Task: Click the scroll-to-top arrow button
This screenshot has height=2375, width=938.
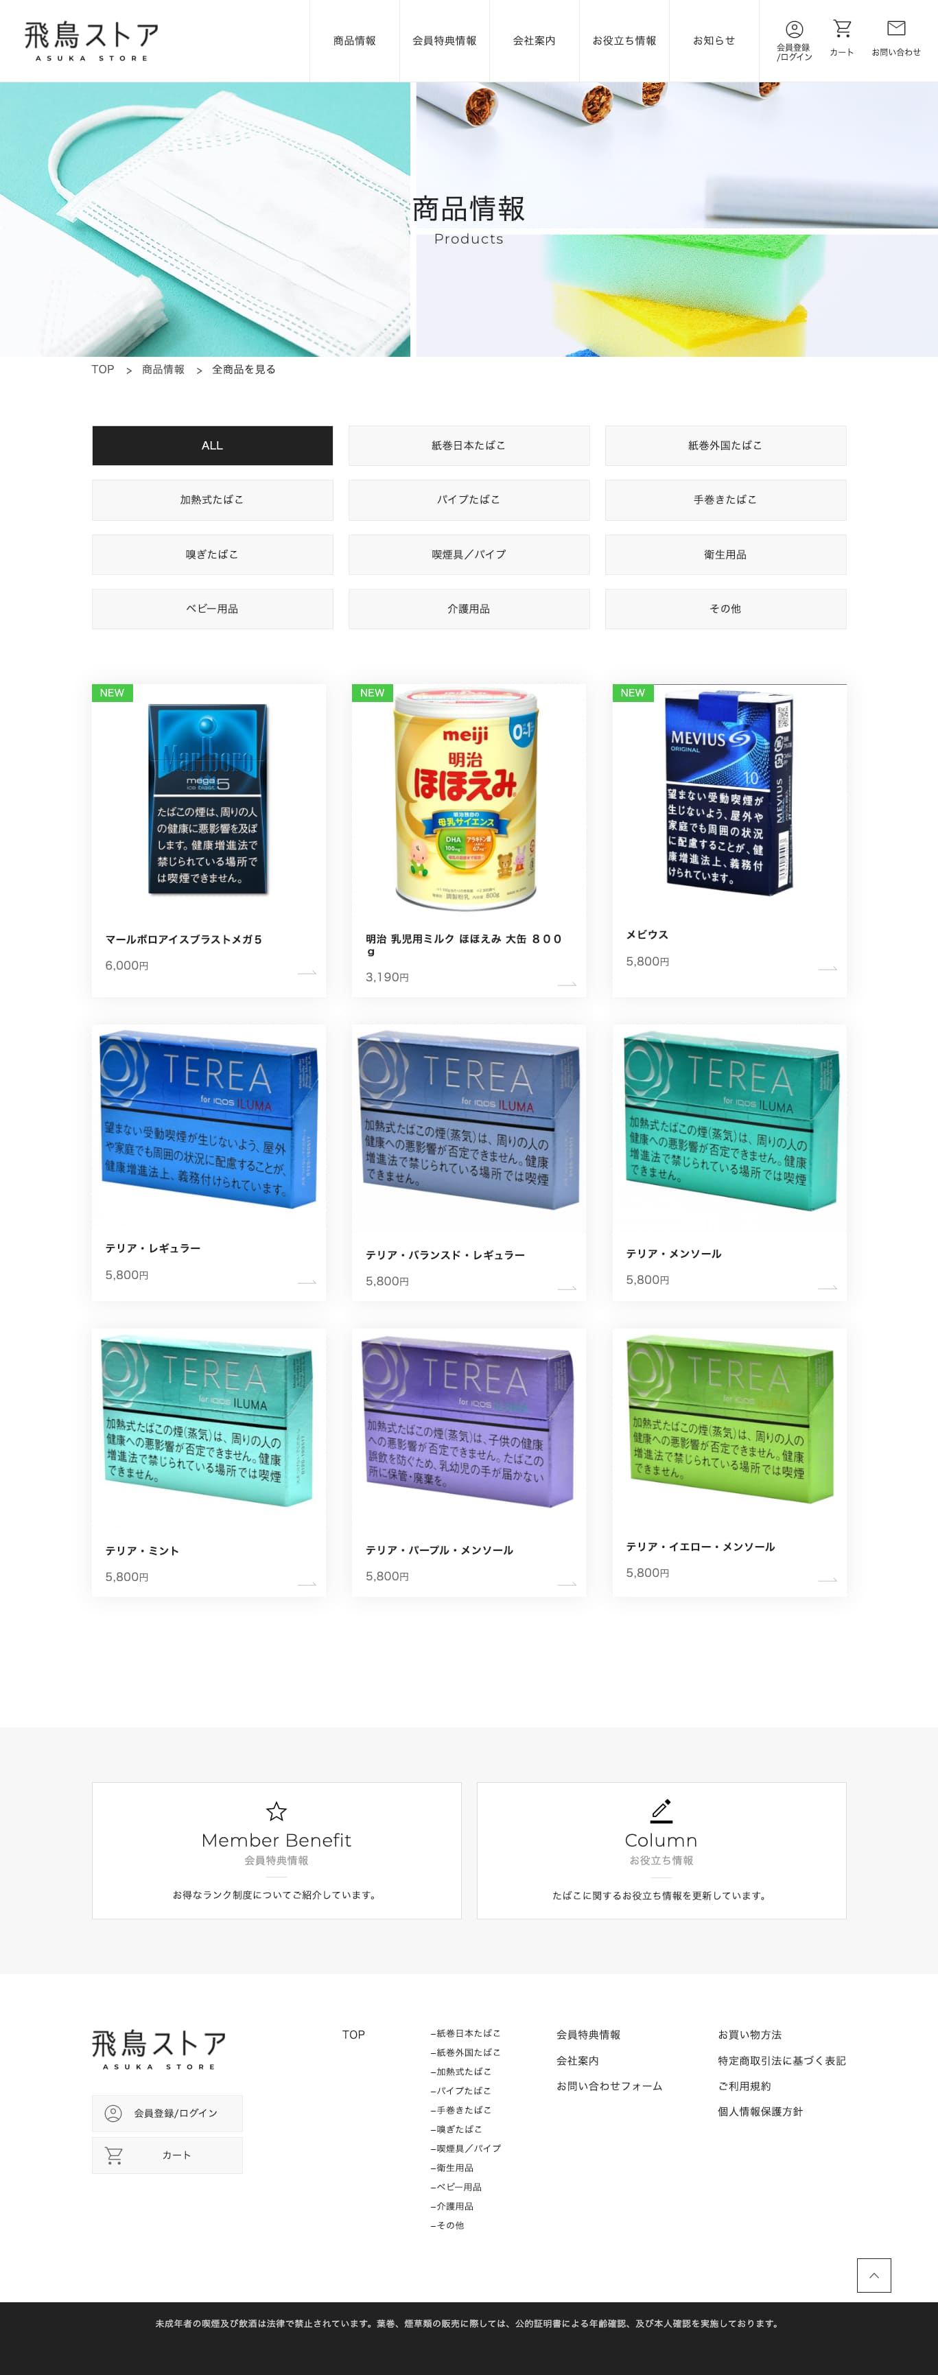Action: (873, 2275)
